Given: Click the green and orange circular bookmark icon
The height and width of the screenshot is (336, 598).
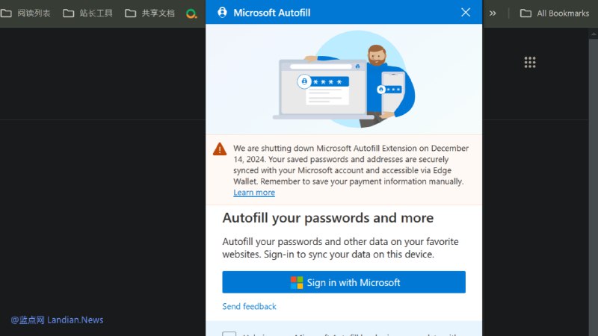Looking at the screenshot, I should pyautogui.click(x=191, y=13).
